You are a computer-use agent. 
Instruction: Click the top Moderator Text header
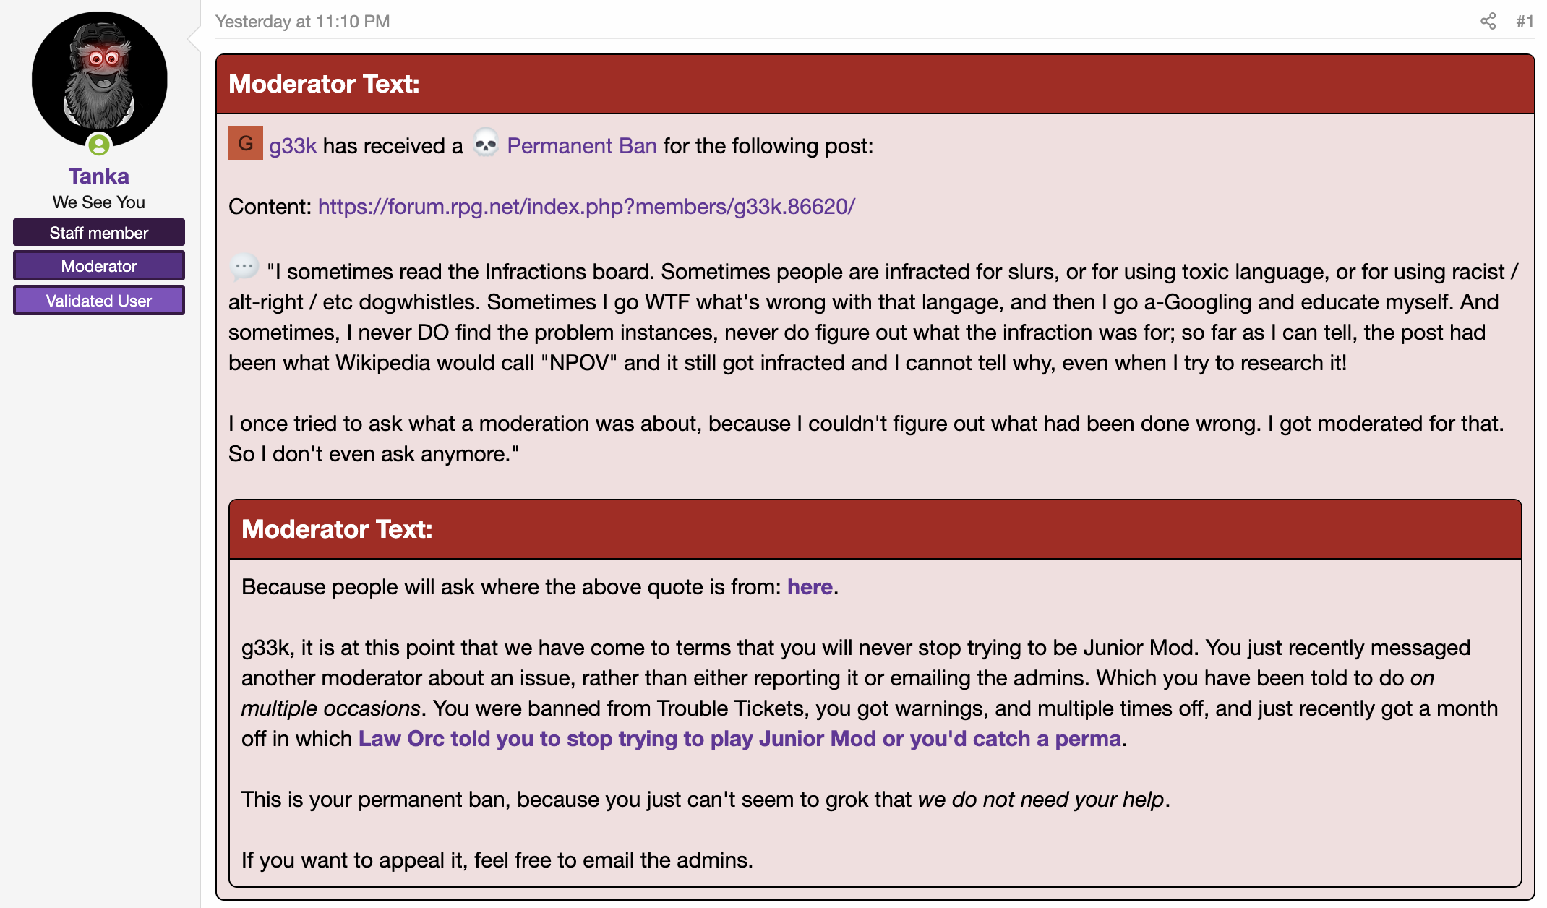click(x=875, y=84)
